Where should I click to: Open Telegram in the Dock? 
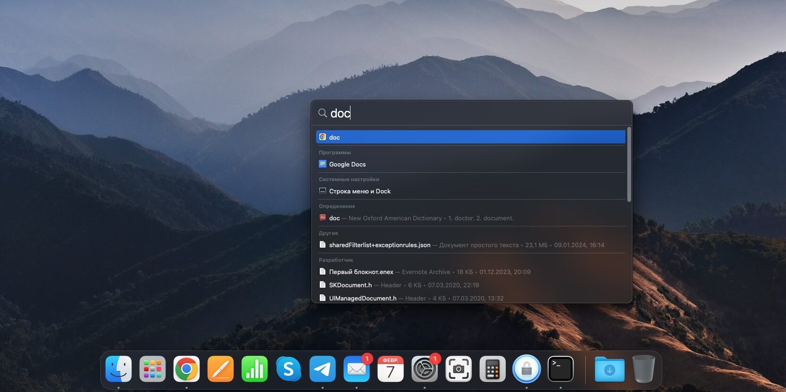(x=323, y=369)
